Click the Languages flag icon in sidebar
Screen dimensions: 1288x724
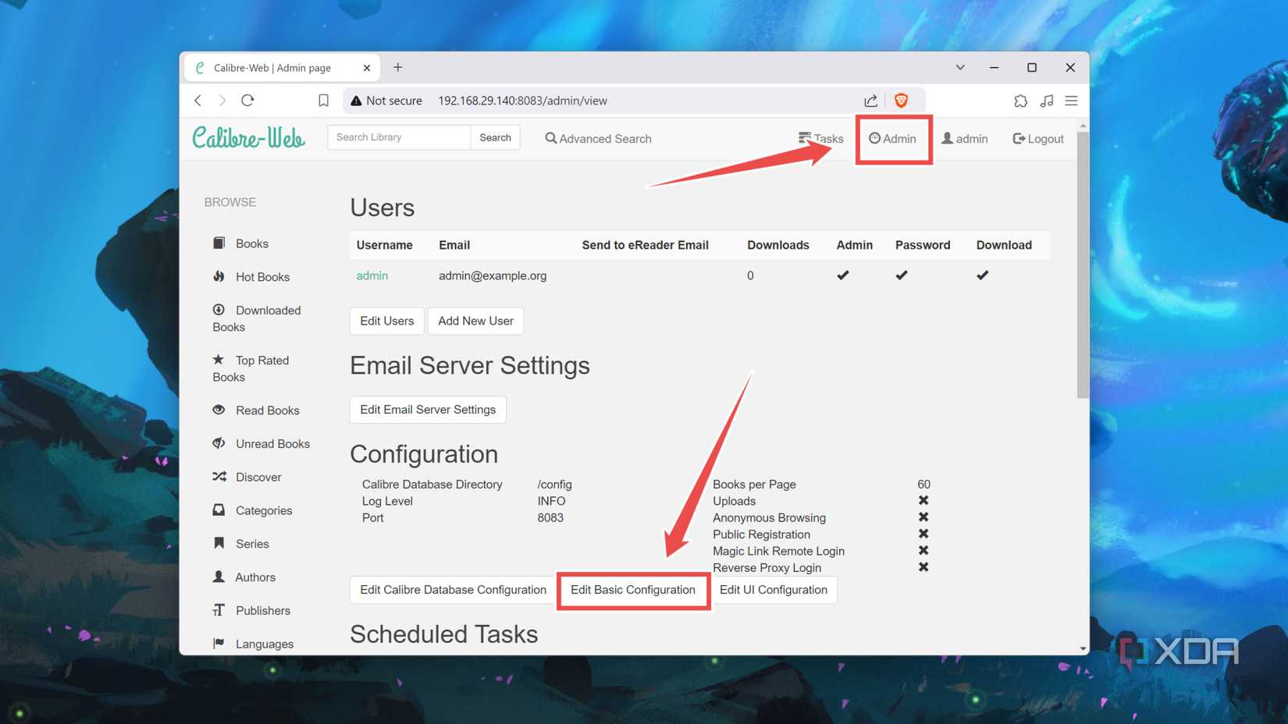click(x=219, y=643)
